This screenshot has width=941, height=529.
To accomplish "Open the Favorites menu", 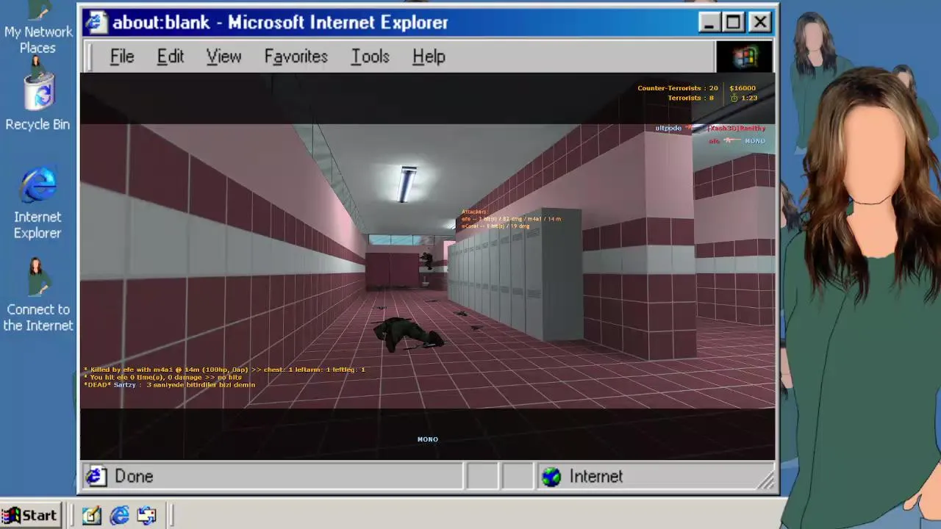I will click(x=296, y=57).
